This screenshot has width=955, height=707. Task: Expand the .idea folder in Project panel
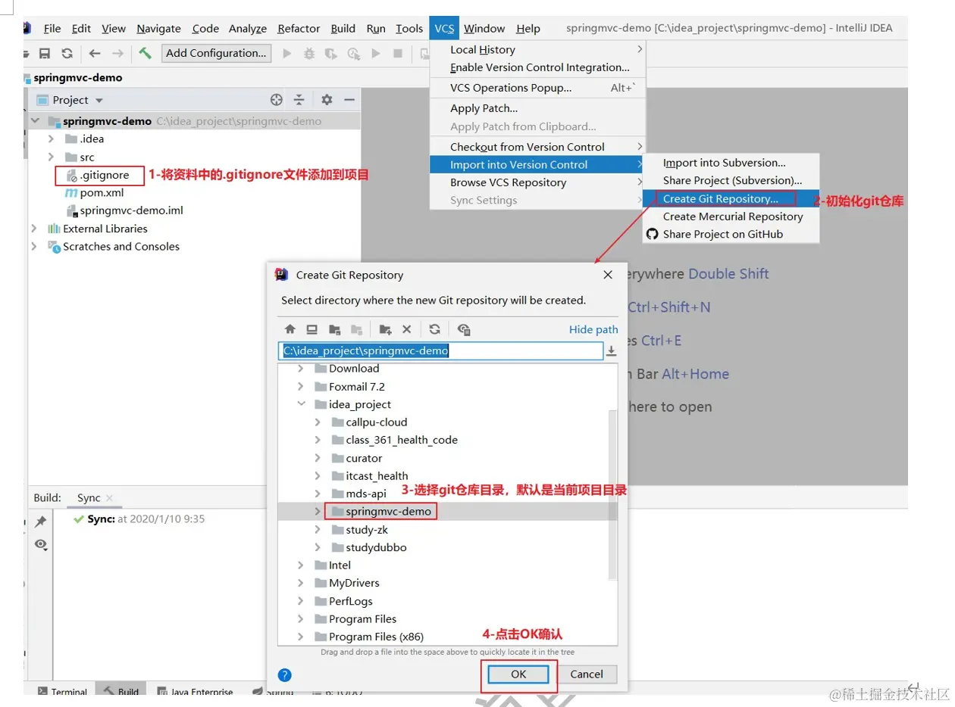51,139
